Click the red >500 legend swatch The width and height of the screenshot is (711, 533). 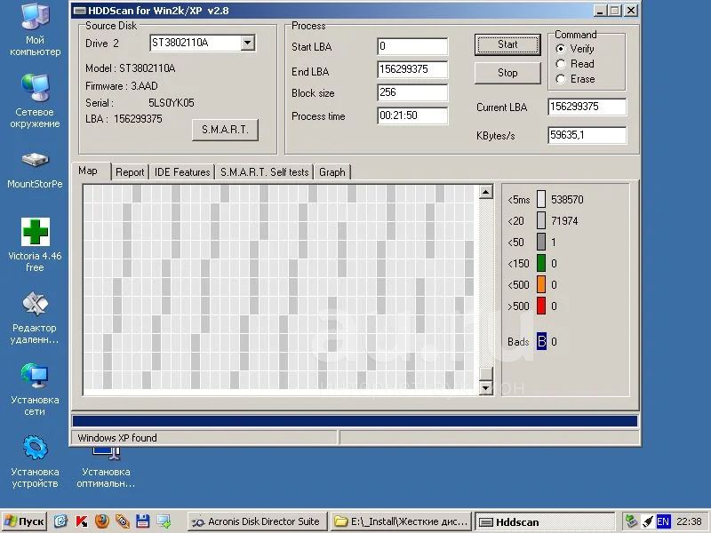(x=541, y=306)
